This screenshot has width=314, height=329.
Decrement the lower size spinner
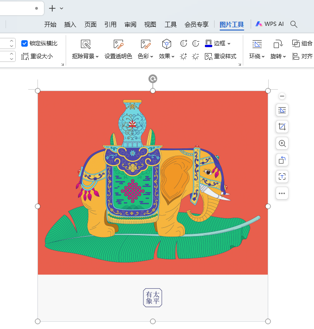[x=12, y=59]
